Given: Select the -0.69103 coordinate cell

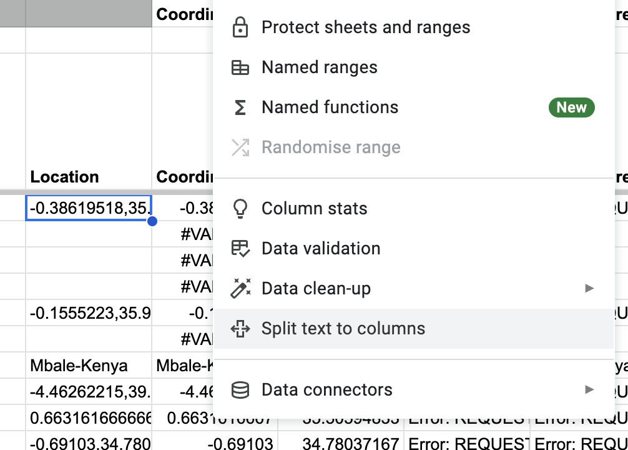Looking at the screenshot, I should point(215,441).
